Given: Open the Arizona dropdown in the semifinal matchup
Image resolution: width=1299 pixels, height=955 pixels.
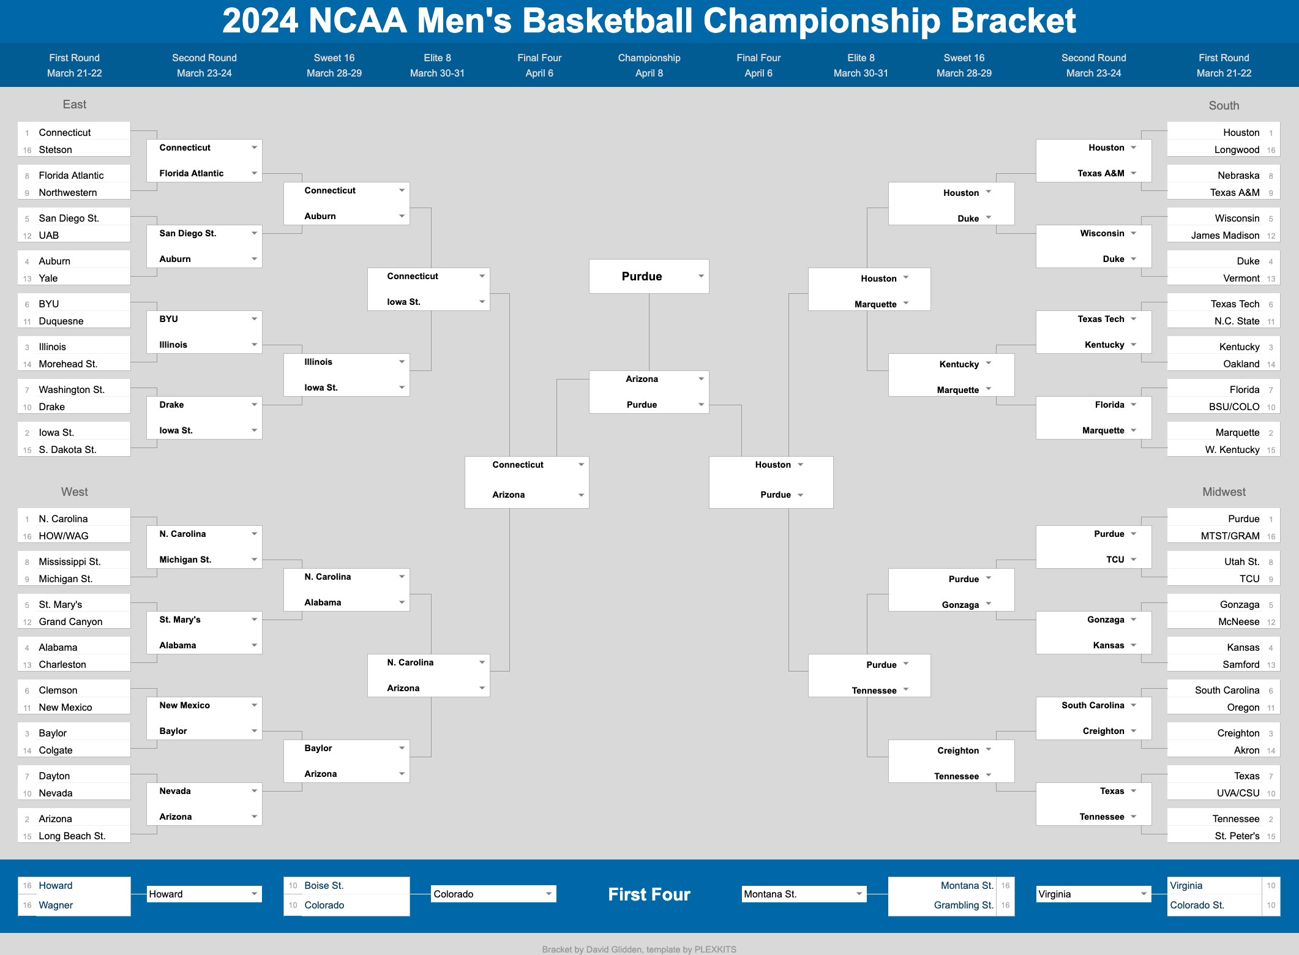Looking at the screenshot, I should [x=701, y=379].
